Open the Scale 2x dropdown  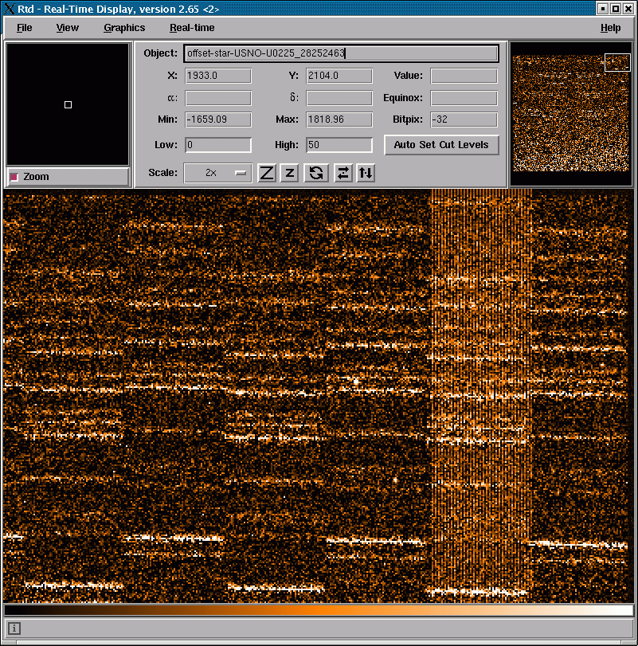(217, 173)
